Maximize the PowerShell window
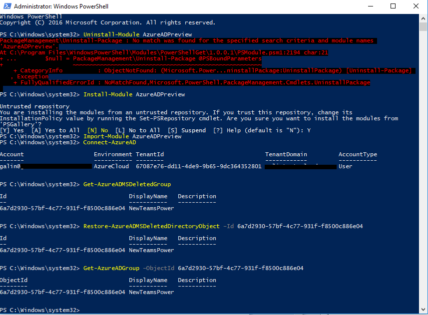The image size is (428, 315). [393, 6]
